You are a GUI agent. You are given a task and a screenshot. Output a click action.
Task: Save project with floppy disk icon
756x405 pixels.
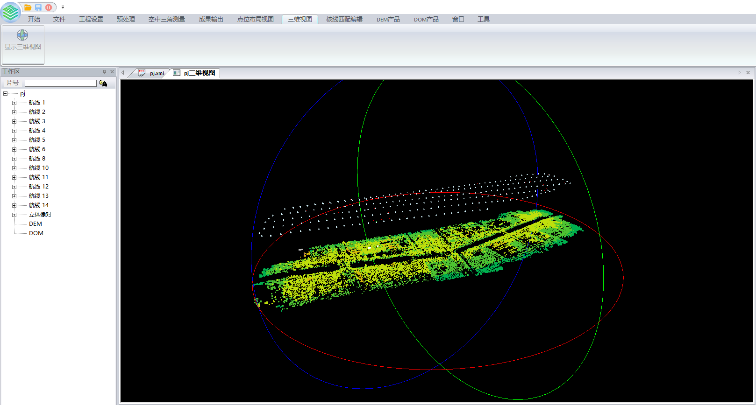click(38, 7)
